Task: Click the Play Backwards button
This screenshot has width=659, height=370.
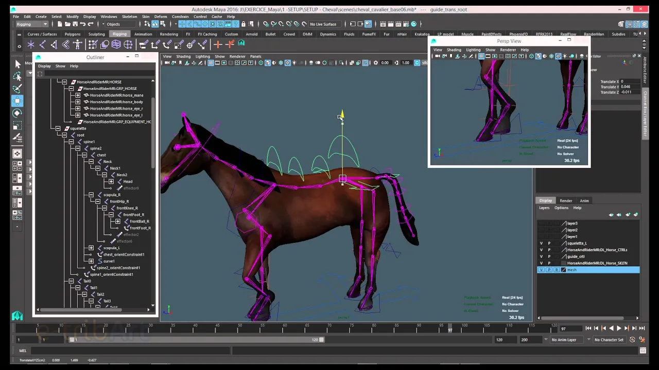Action: coord(611,328)
